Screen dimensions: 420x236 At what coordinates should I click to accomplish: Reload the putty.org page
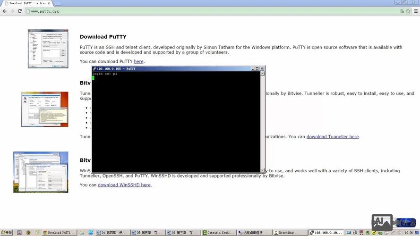click(19, 11)
